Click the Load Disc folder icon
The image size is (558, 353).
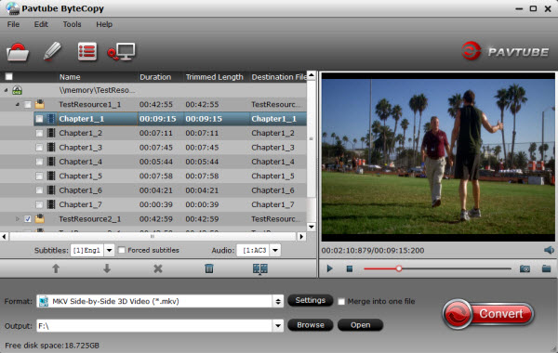18,52
